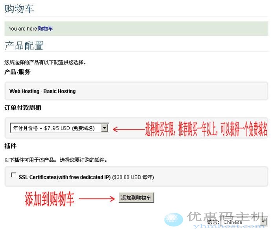Click the red arrow pointing at billing dropdown

(128, 128)
